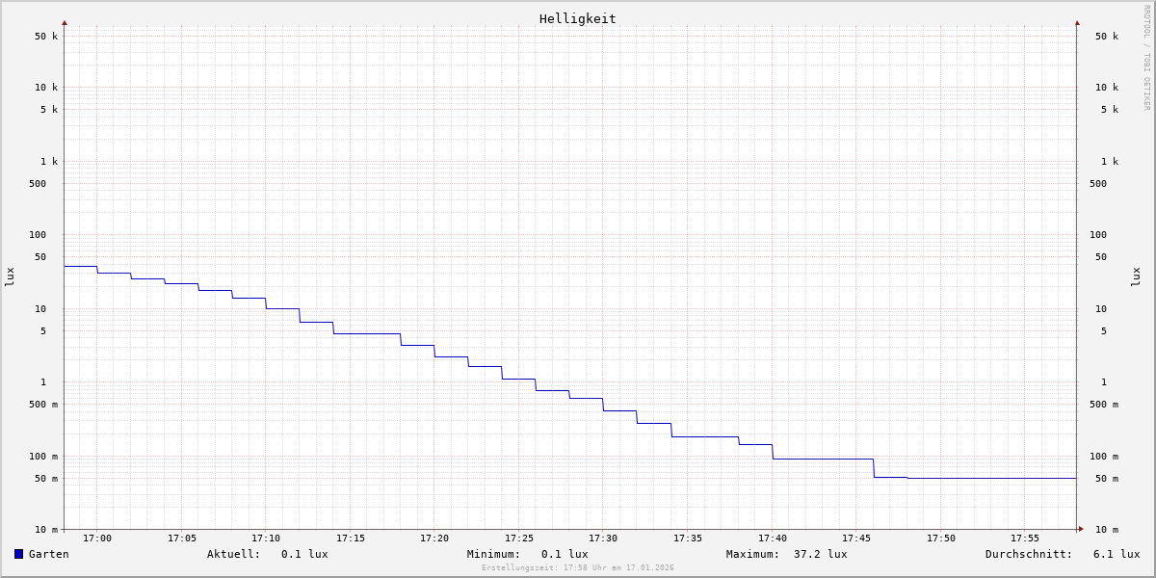Click the 17:30 time axis label
Image resolution: width=1156 pixels, height=578 pixels.
tap(603, 538)
